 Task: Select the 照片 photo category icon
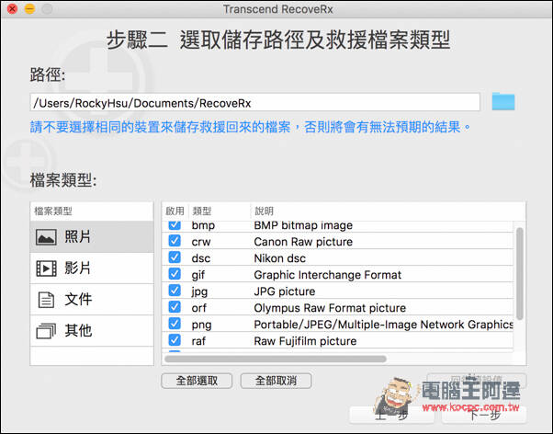pyautogui.click(x=46, y=237)
